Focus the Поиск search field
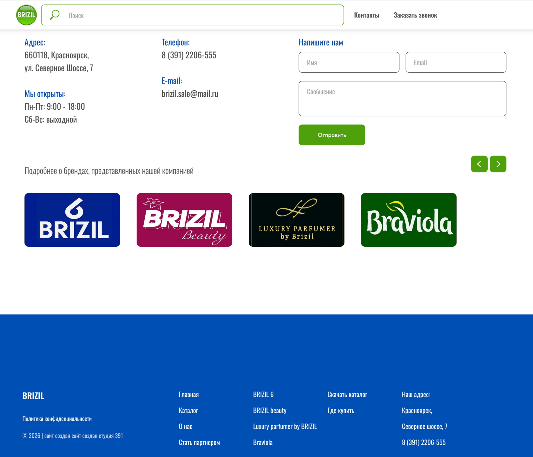Screen dimensions: 533x457 (193, 15)
